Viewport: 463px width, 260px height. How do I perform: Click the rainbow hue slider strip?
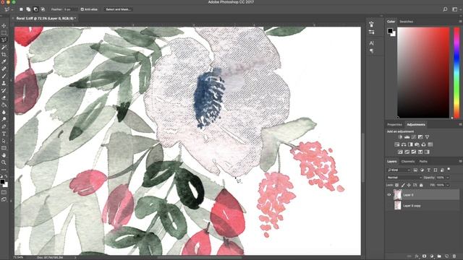point(456,72)
